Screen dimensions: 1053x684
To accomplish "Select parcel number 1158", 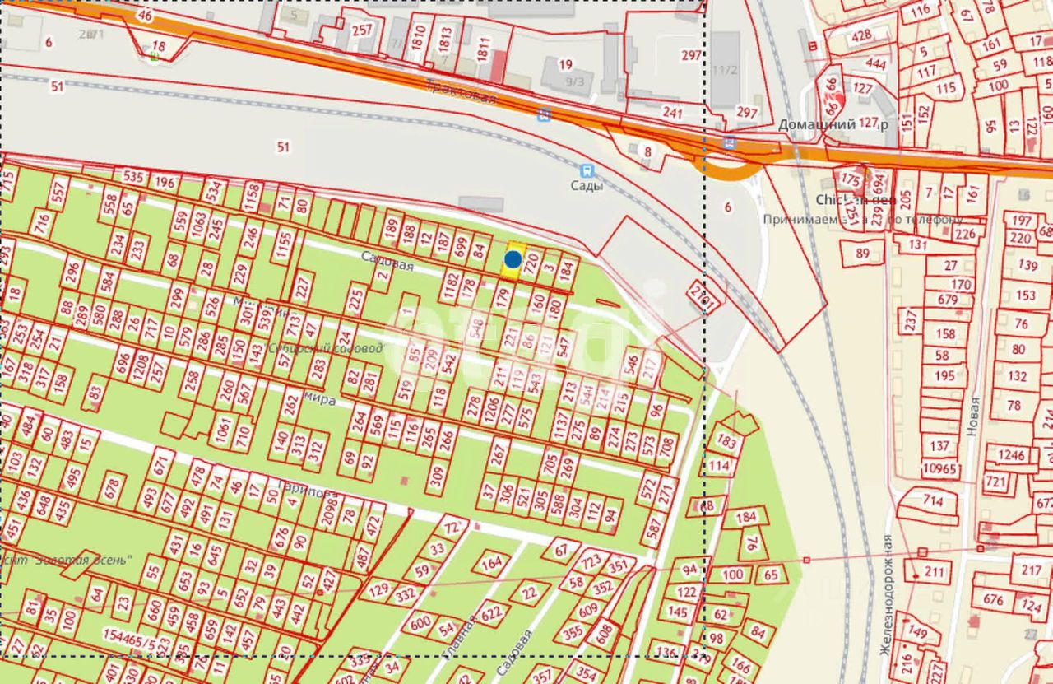I will tap(253, 197).
